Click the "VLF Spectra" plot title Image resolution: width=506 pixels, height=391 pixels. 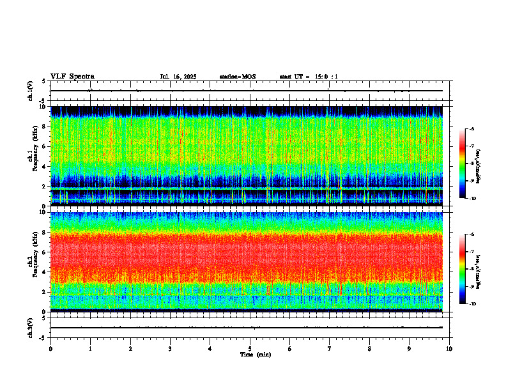click(72, 77)
